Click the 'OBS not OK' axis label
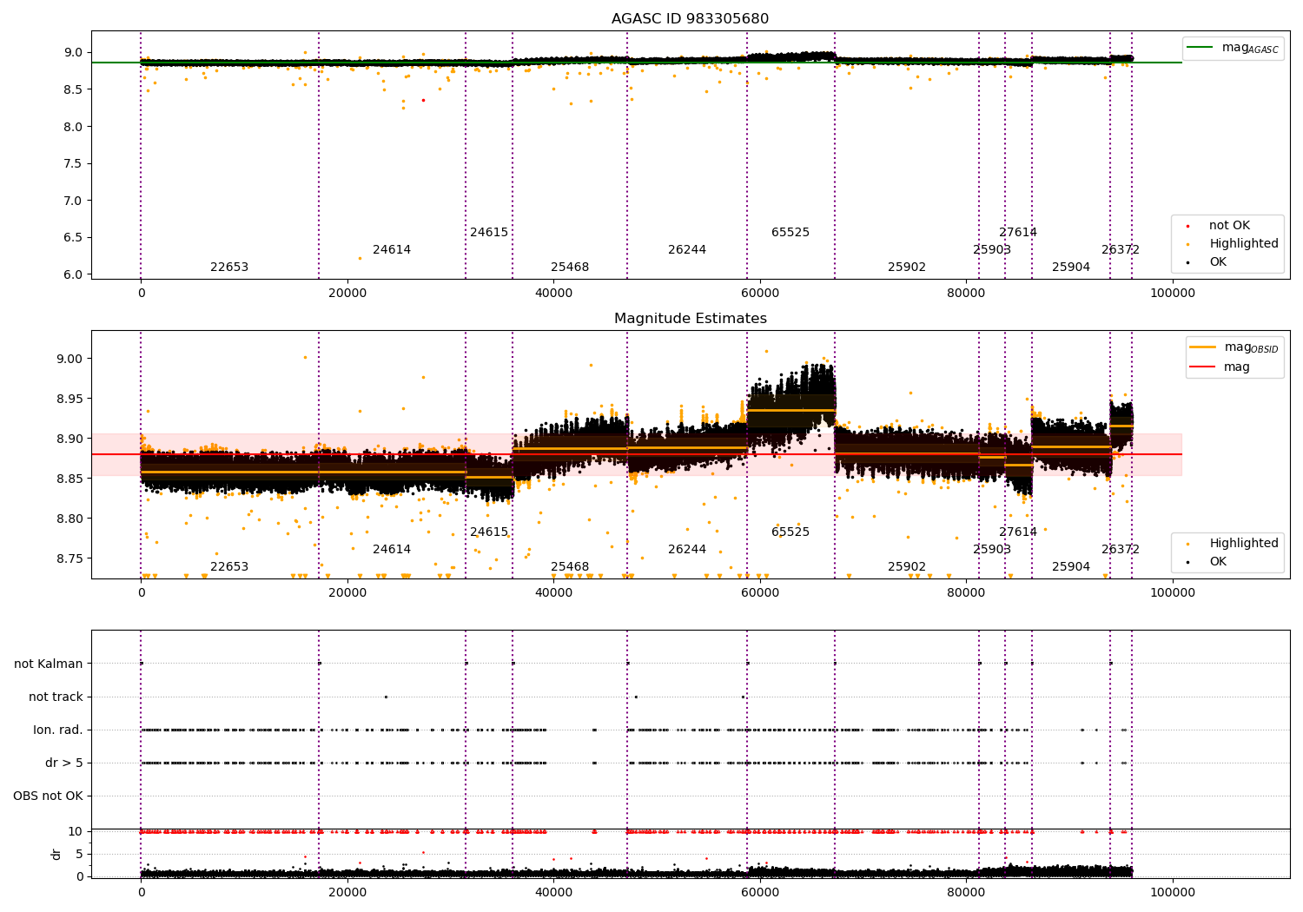Screen dimensions: 1303x912 point(49,796)
